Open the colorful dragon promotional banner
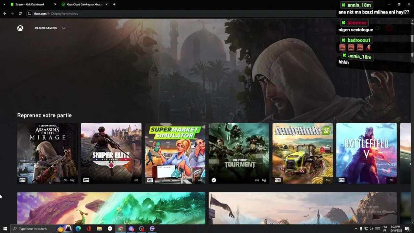Screen dimensions: 414x233 click(111, 208)
